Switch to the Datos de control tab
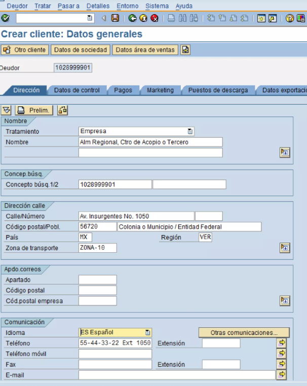Screen dimensions: 307x386 pos(77,90)
